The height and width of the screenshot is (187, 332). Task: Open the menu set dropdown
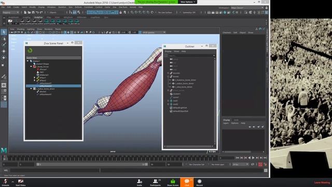pos(10,12)
